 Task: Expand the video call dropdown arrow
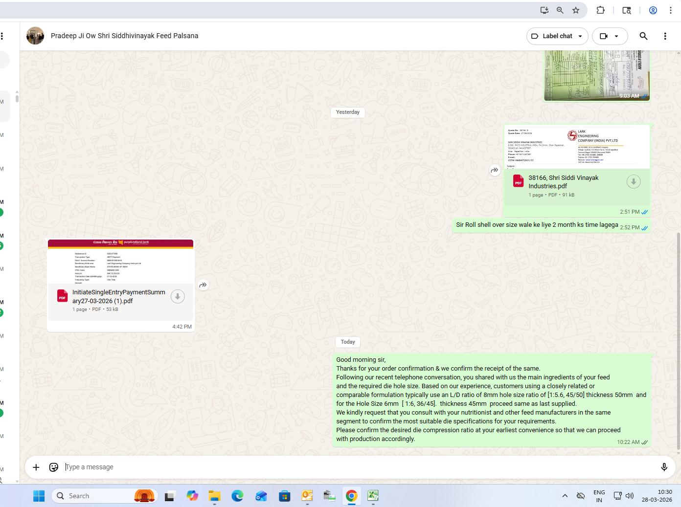(x=616, y=36)
